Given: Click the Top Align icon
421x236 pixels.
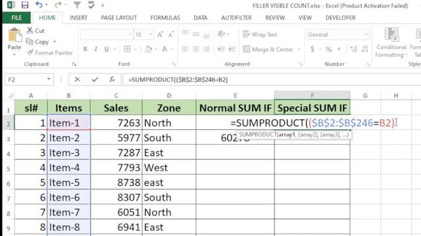Looking at the screenshot, I should 185,33.
